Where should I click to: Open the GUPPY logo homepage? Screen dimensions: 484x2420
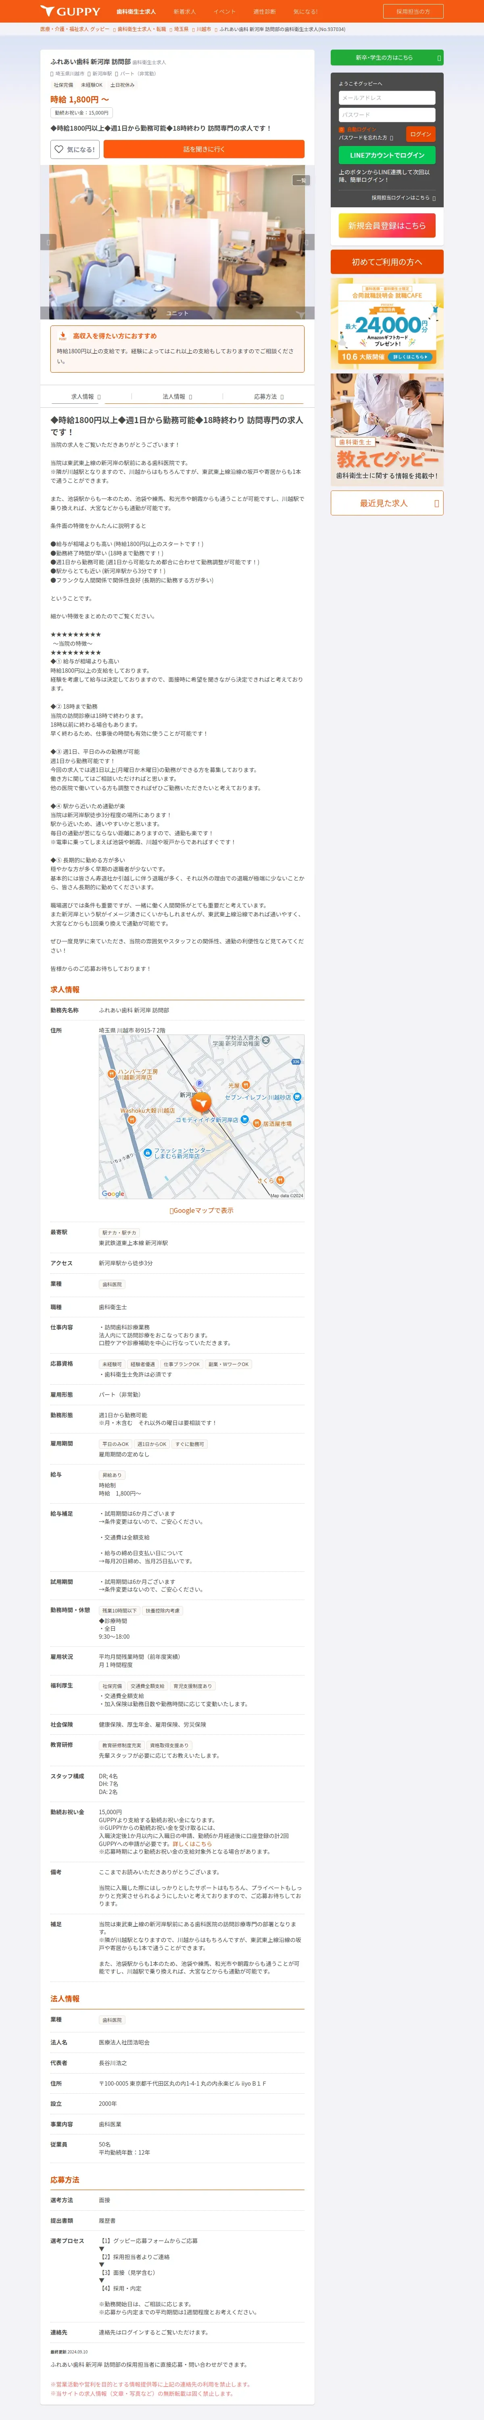pos(71,11)
